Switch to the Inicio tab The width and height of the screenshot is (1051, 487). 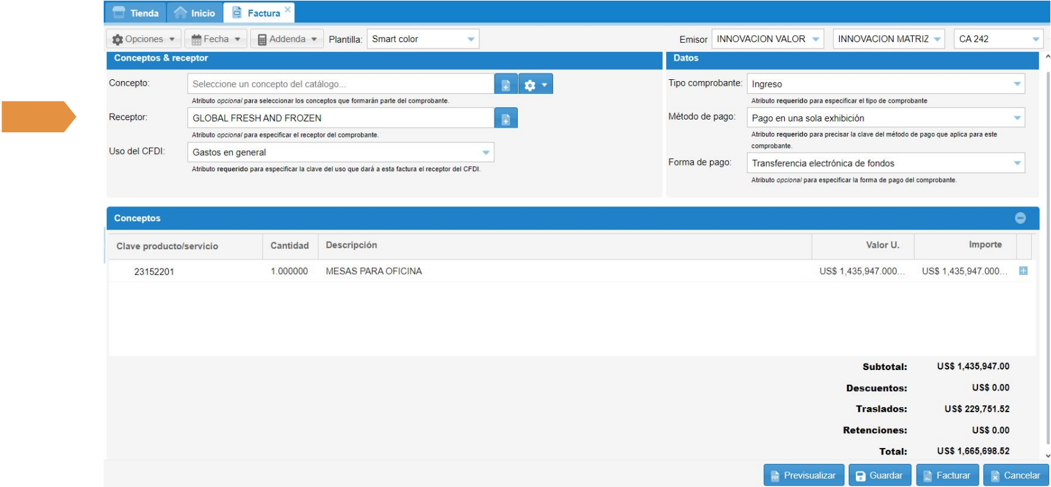[195, 13]
